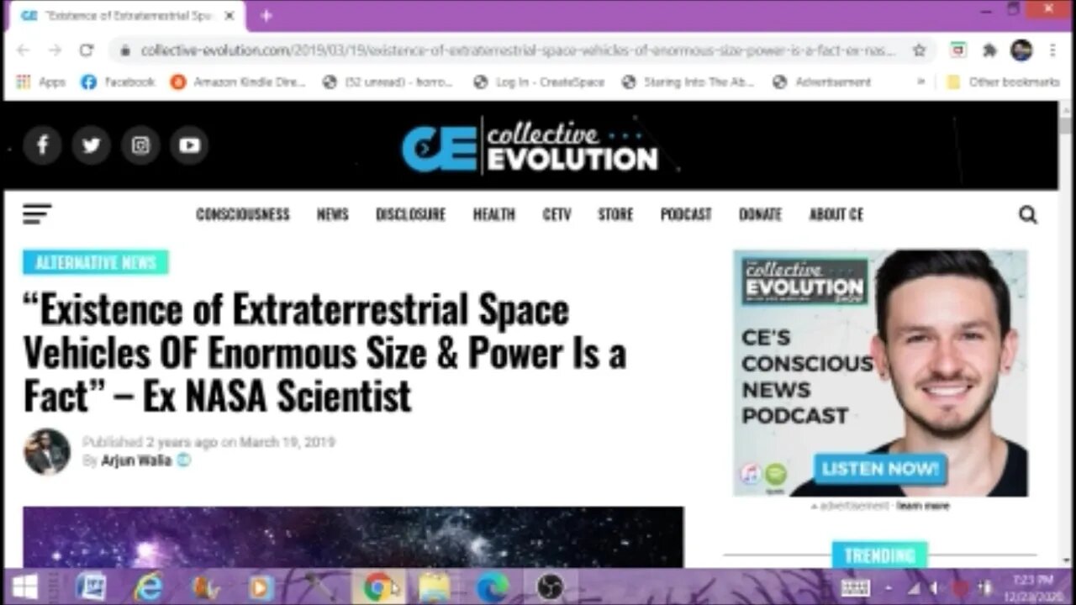Open HEALTH nav menu
Image resolution: width=1076 pixels, height=605 pixels.
(x=493, y=215)
